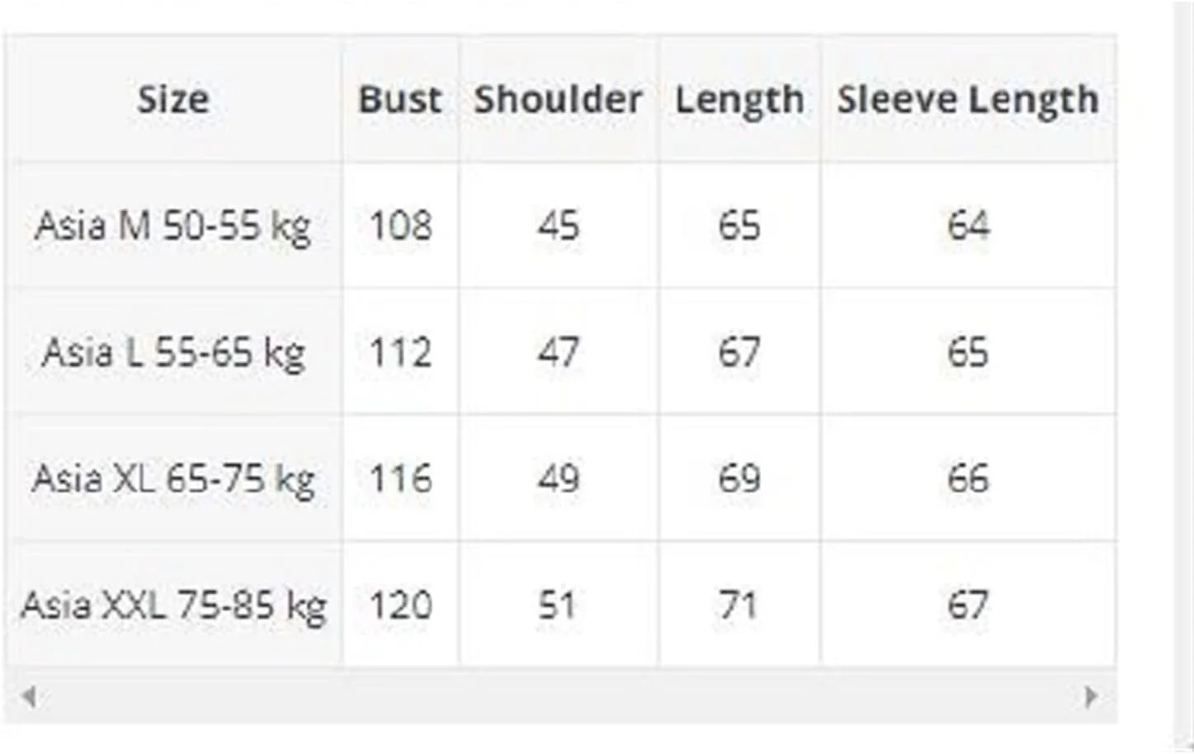Select the length value 71 cell
1194x754 pixels.
739,605
